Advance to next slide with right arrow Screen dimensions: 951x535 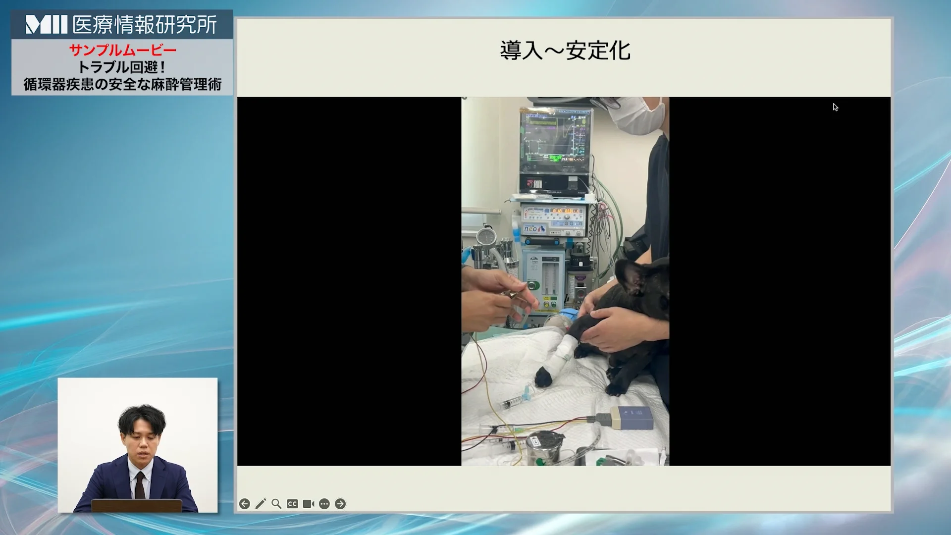(340, 504)
